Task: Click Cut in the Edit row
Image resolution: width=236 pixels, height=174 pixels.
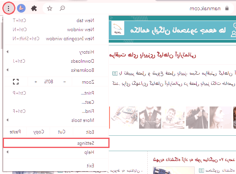Action: 61,132
